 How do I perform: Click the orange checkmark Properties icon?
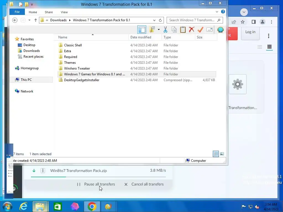(x=200, y=30)
